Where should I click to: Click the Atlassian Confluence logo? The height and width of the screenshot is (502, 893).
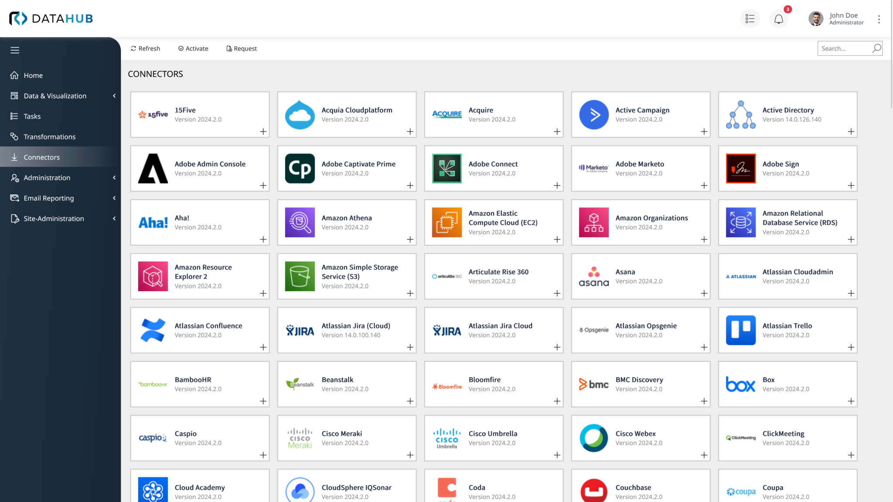pyautogui.click(x=153, y=330)
